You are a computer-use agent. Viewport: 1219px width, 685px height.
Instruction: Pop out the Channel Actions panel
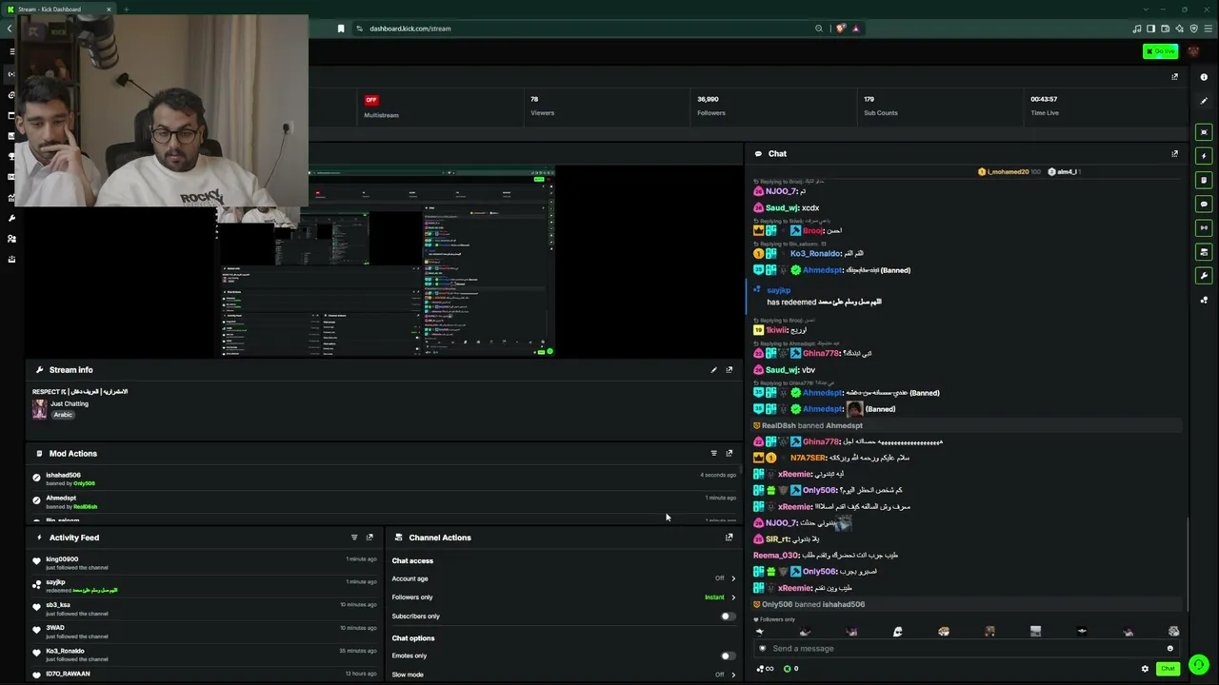(x=729, y=538)
